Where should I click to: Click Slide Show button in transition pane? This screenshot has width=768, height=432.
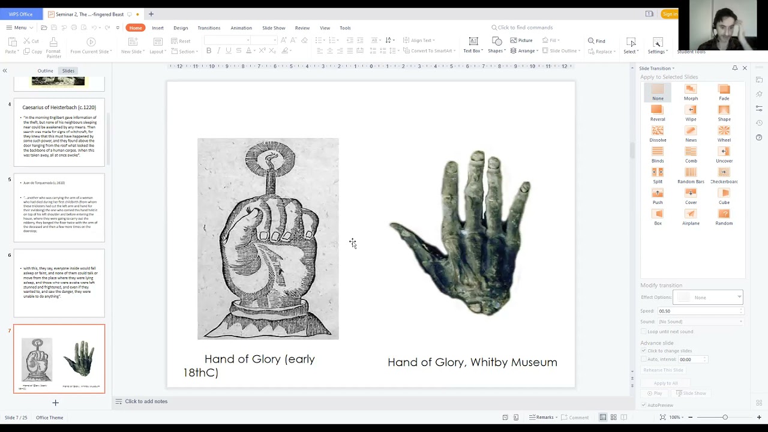point(691,393)
